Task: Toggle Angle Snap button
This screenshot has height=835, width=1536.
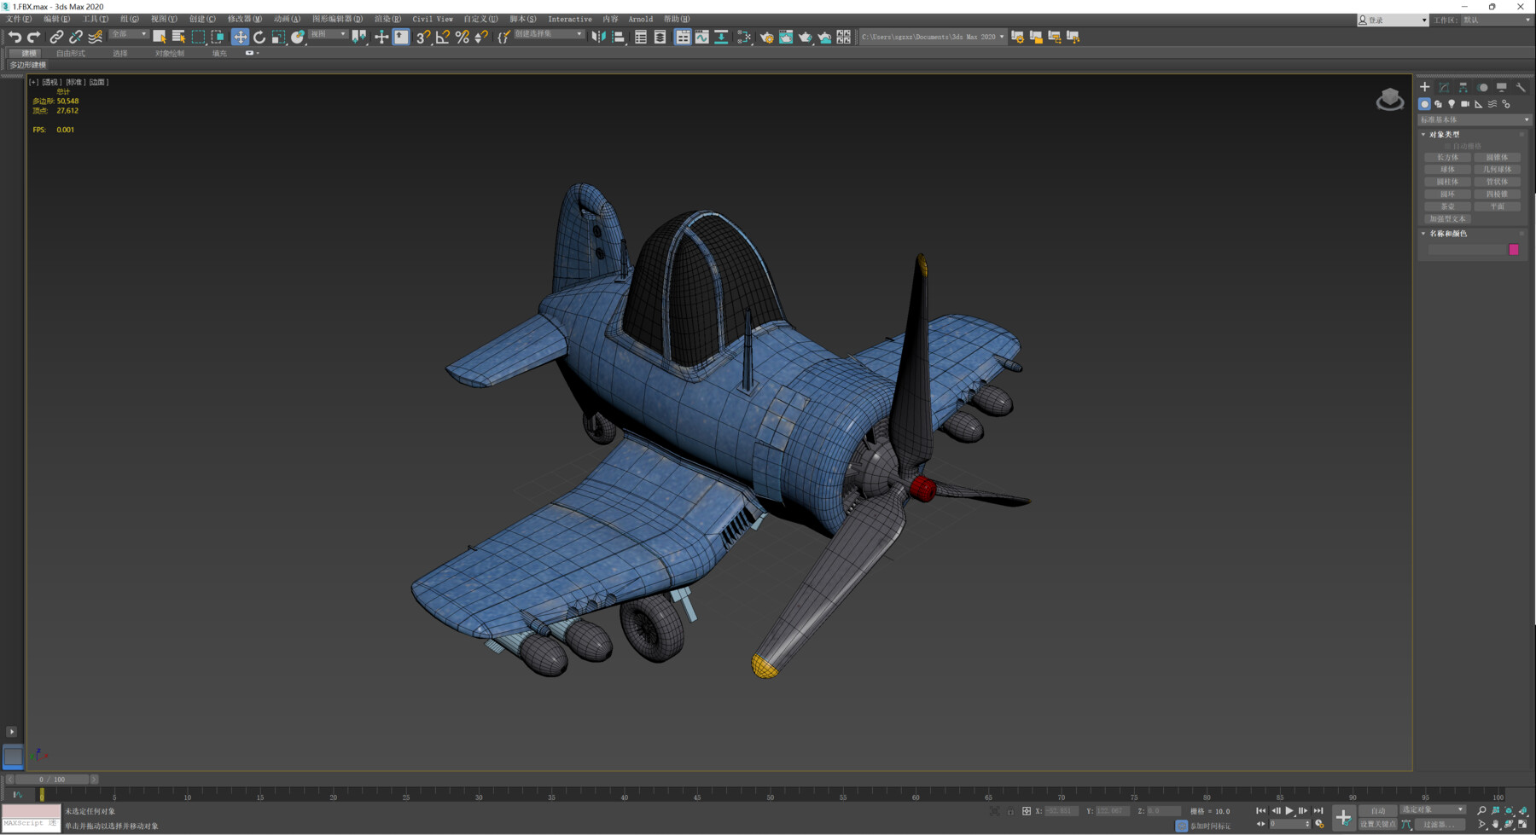Action: point(443,37)
